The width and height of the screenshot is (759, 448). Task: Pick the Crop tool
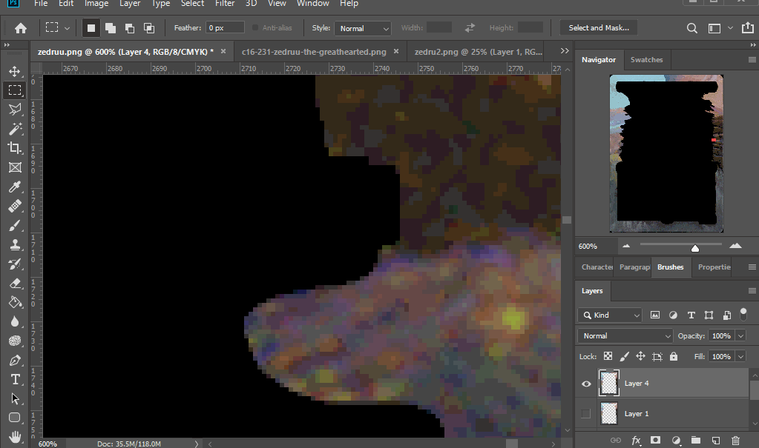15,148
